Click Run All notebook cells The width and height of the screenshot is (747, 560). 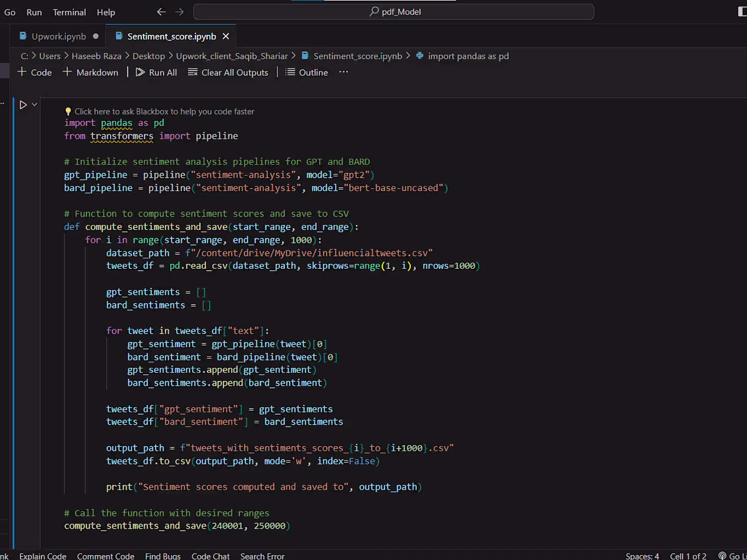[156, 73]
